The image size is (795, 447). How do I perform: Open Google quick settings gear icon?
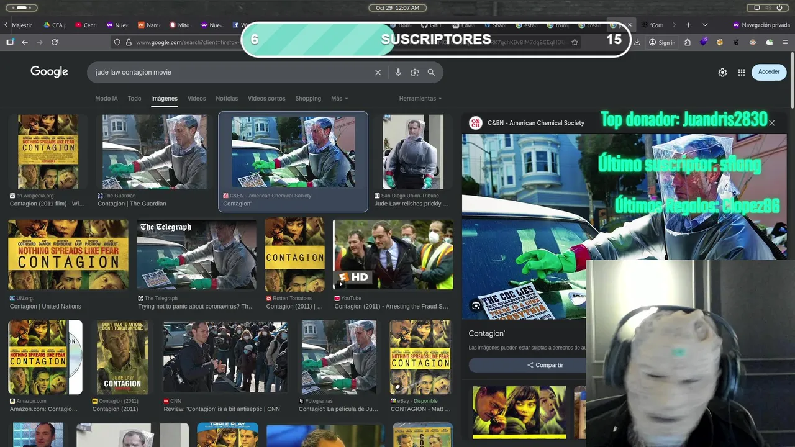(722, 72)
